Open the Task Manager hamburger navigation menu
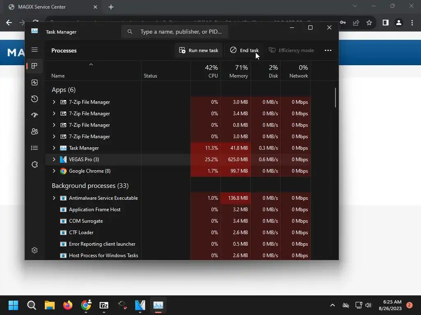 [35, 50]
